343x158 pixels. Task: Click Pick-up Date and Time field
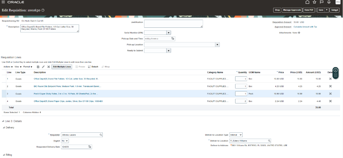tap(157, 39)
